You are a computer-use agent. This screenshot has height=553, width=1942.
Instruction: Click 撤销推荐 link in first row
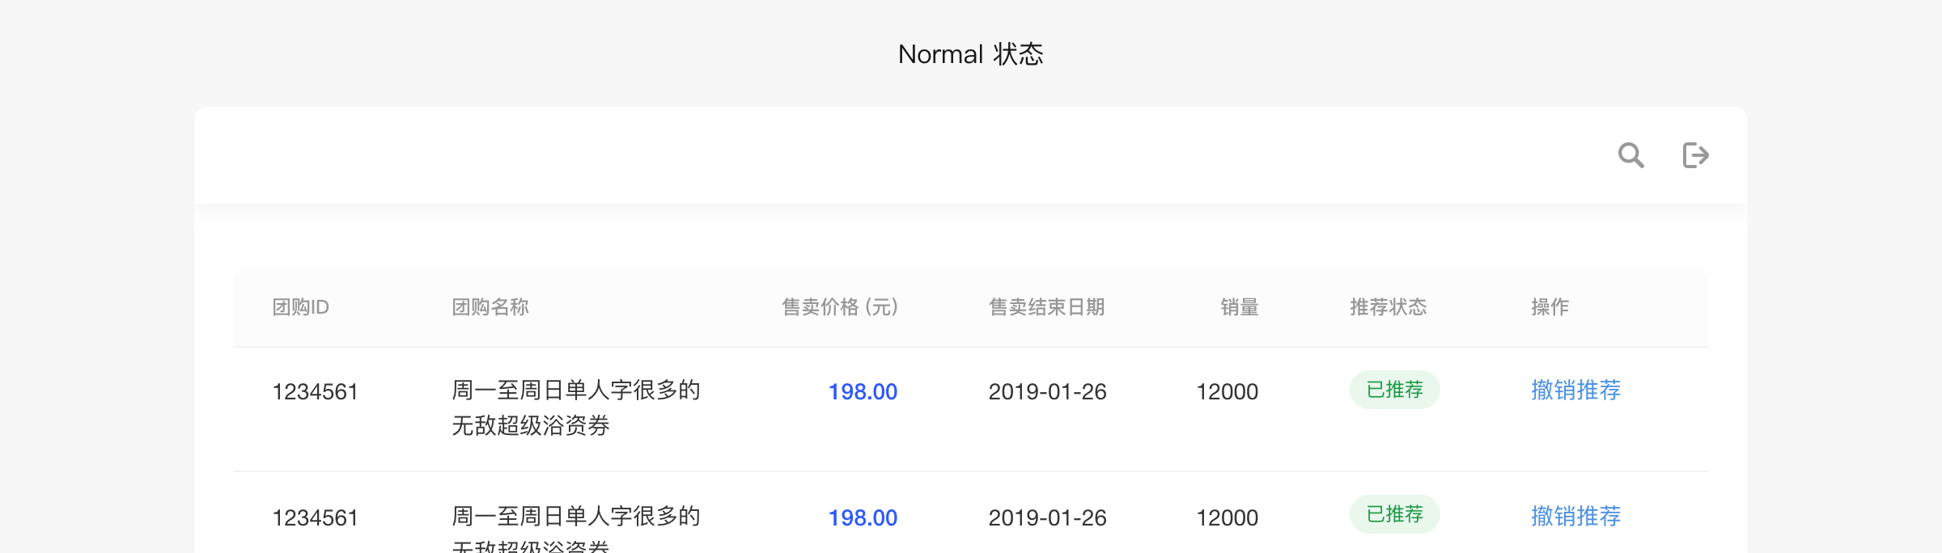coord(1575,390)
